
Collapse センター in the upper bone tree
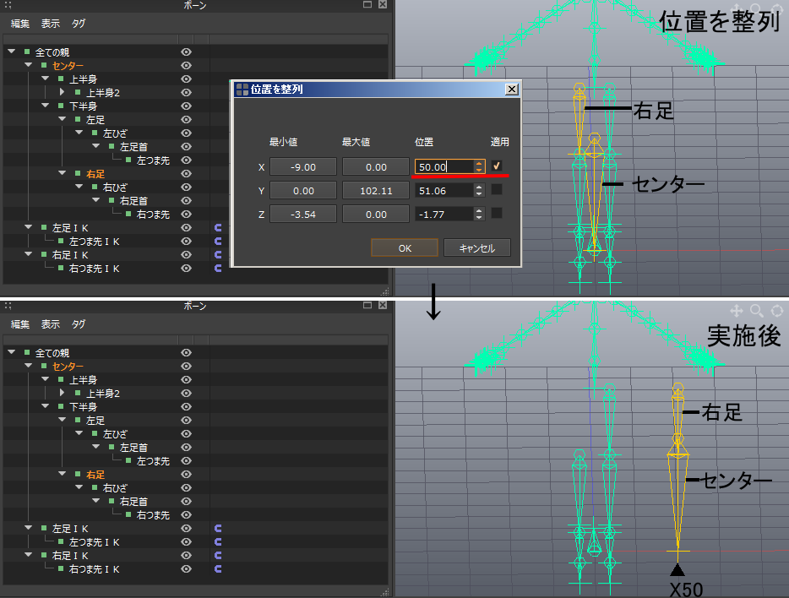point(29,65)
